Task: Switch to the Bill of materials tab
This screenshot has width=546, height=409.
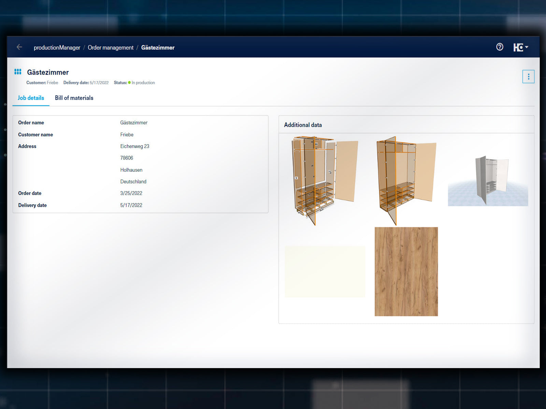Action: (x=74, y=98)
